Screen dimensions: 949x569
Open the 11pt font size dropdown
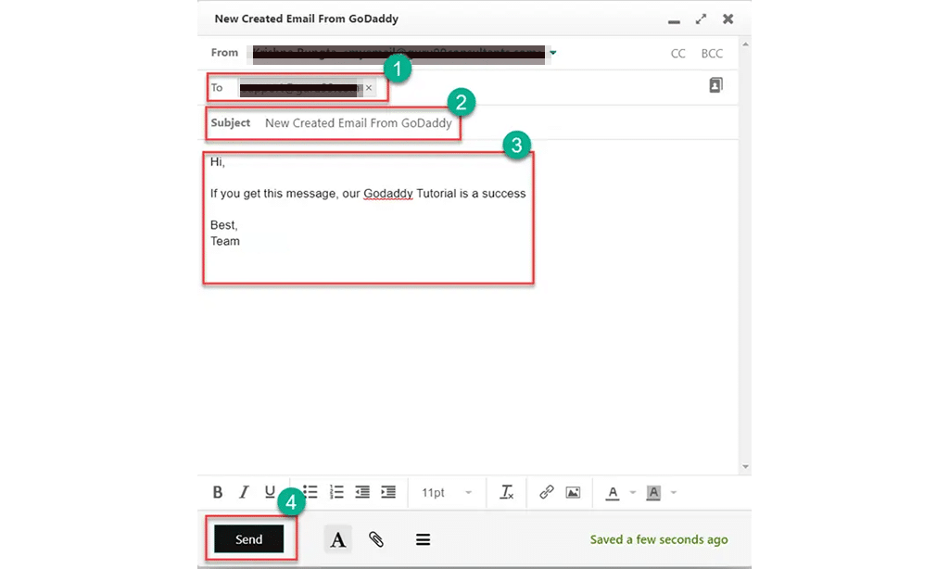447,493
